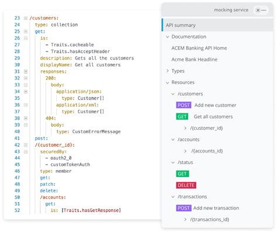277x233 pixels.
Task: Click '- Traits.cacheable' on line 27
Action: coord(70,45)
